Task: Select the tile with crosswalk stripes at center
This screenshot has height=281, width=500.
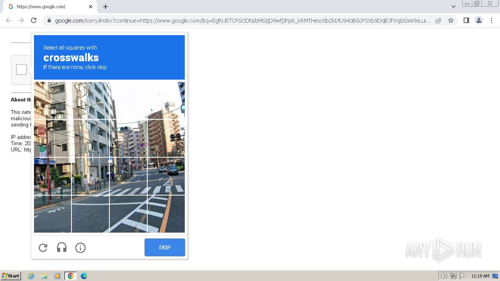Action: click(x=128, y=176)
